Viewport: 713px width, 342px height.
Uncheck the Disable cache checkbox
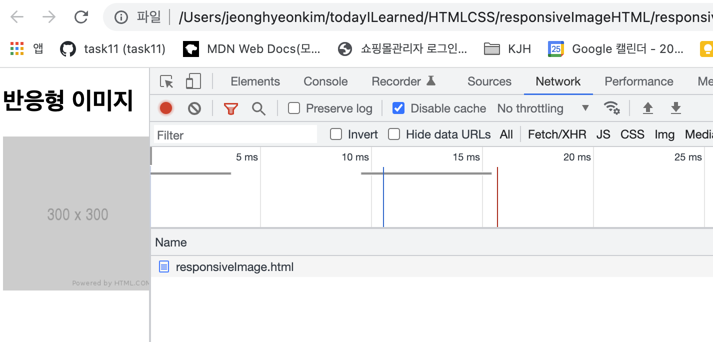(x=398, y=108)
